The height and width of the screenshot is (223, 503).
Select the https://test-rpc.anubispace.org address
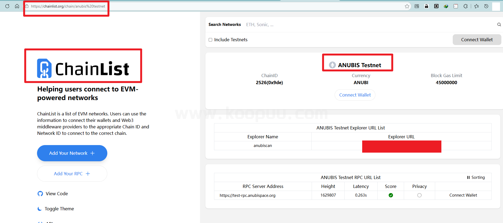pos(248,195)
